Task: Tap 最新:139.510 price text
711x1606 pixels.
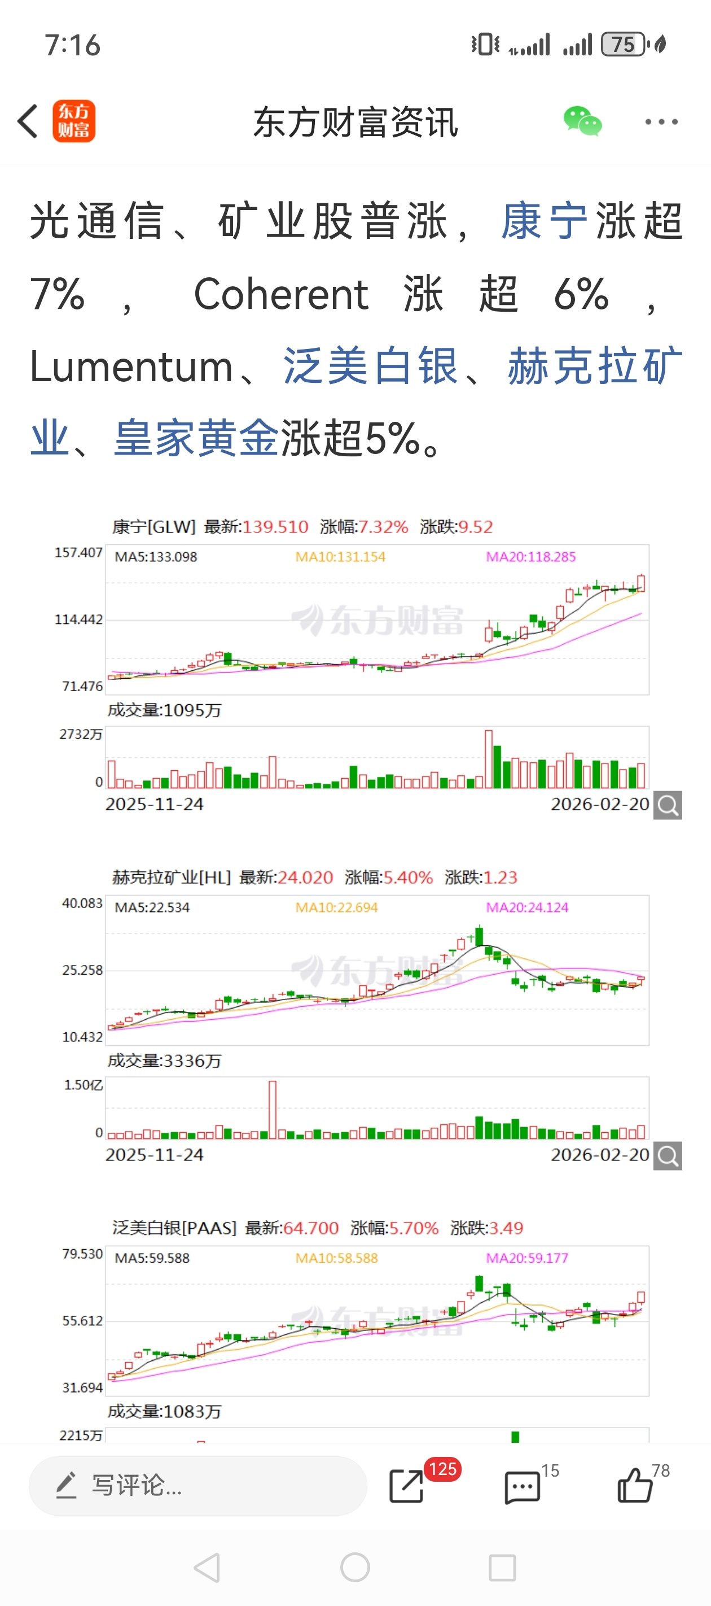Action: click(x=256, y=527)
